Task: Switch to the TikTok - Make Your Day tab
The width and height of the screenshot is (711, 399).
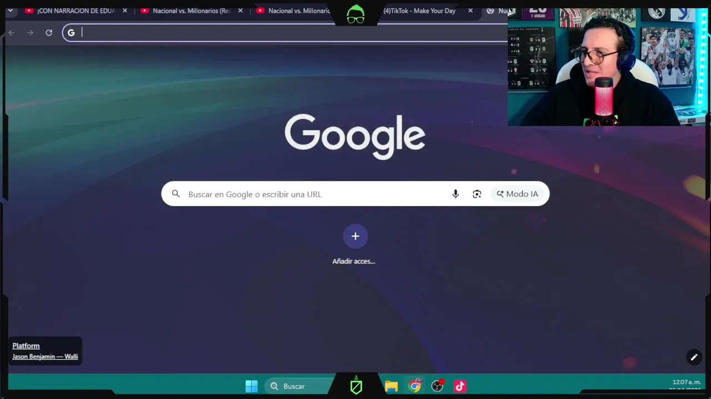Action: tap(419, 11)
